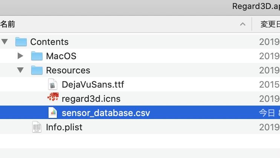Sort by the 変更日 column header

pyautogui.click(x=269, y=25)
